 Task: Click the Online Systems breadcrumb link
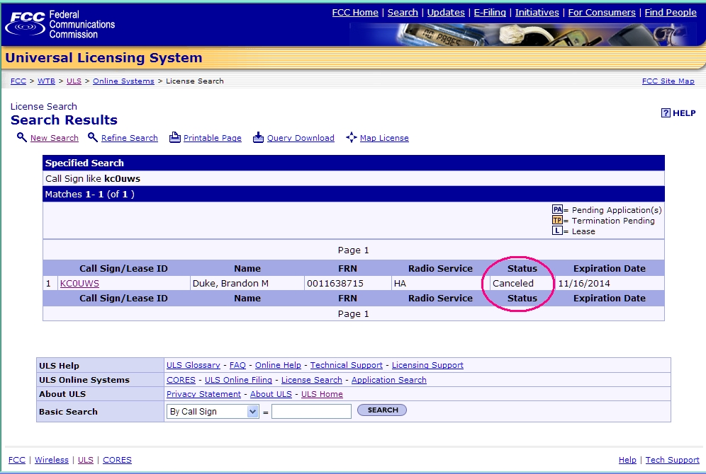[x=123, y=81]
